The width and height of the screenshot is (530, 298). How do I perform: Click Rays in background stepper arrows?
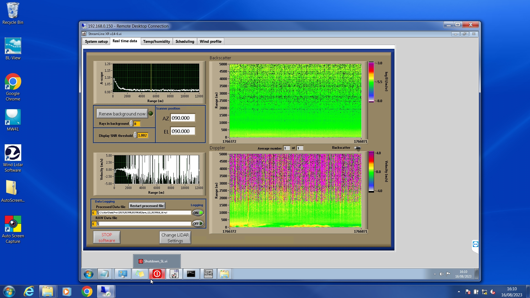pos(131,124)
